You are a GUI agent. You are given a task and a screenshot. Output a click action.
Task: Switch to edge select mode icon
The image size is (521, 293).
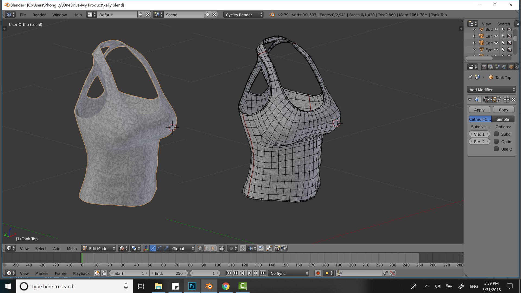(x=207, y=249)
